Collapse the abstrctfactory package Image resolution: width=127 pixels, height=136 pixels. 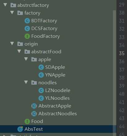5,5
